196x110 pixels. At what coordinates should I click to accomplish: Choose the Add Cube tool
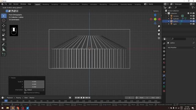[x=4, y=54]
